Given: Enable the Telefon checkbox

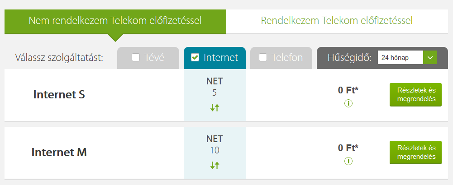Looking at the screenshot, I should pos(263,58).
